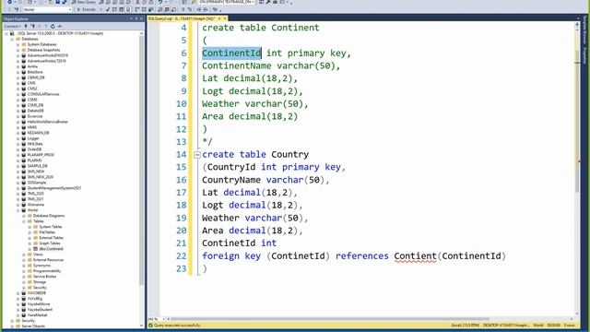Select the Database Diagrams folder
The width and height of the screenshot is (590, 332).
tap(49, 216)
